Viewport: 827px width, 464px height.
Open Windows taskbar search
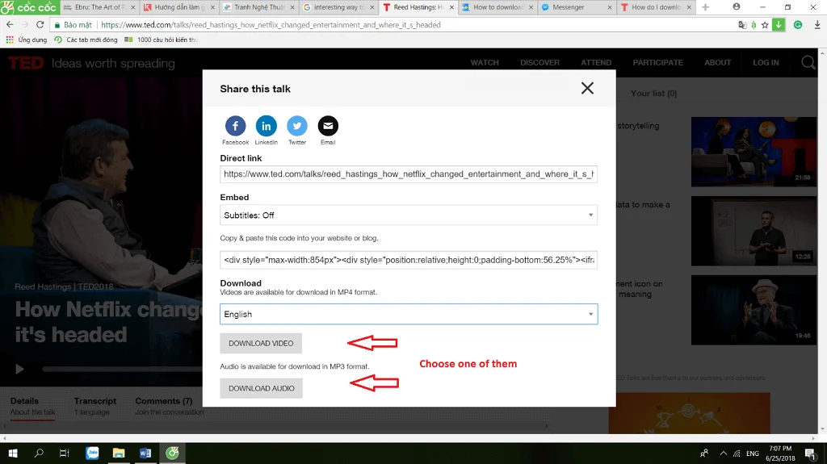(x=39, y=453)
